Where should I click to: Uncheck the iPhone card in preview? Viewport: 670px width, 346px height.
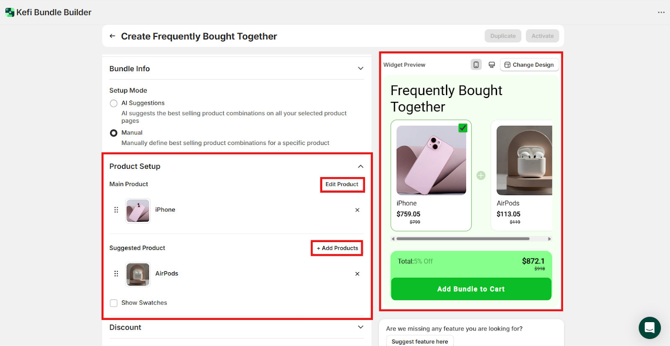(x=463, y=128)
